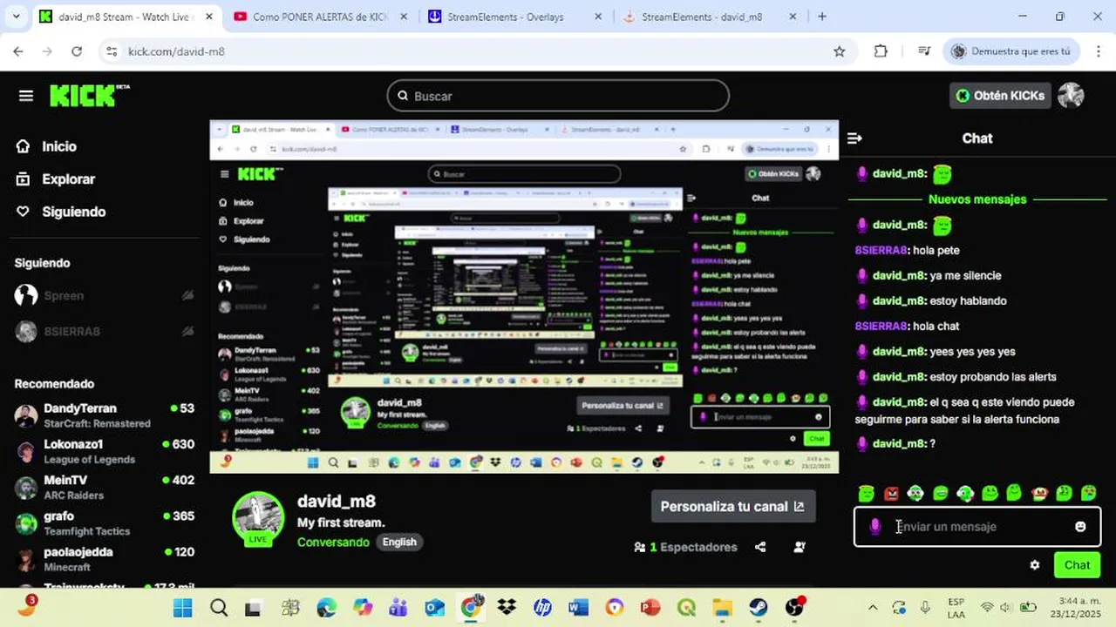
Task: Click the share icon below the stream
Action: coord(760,547)
